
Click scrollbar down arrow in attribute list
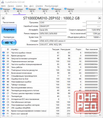click(x=100, y=115)
